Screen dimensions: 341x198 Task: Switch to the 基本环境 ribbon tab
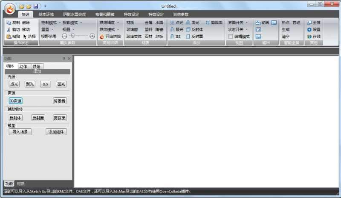[x=46, y=14]
